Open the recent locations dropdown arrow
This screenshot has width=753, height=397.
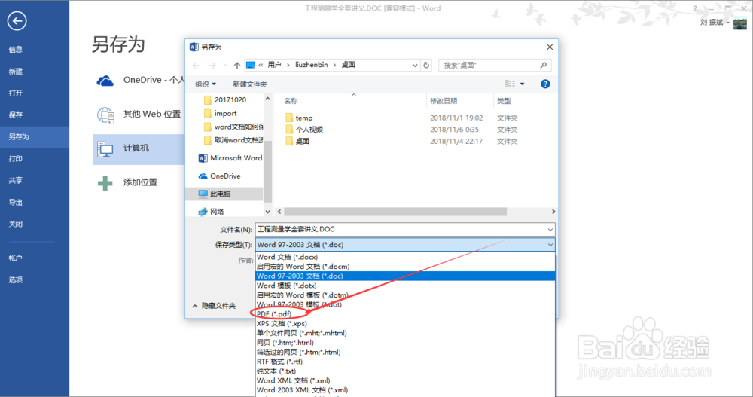pyautogui.click(x=225, y=65)
